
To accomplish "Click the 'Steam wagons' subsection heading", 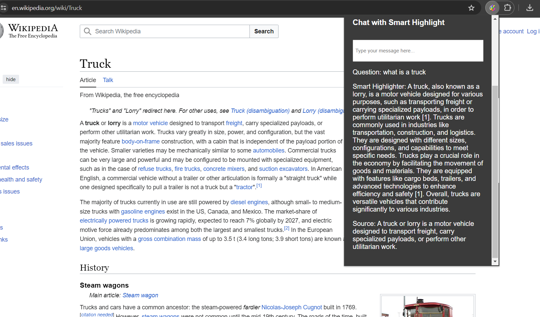I will (104, 285).
